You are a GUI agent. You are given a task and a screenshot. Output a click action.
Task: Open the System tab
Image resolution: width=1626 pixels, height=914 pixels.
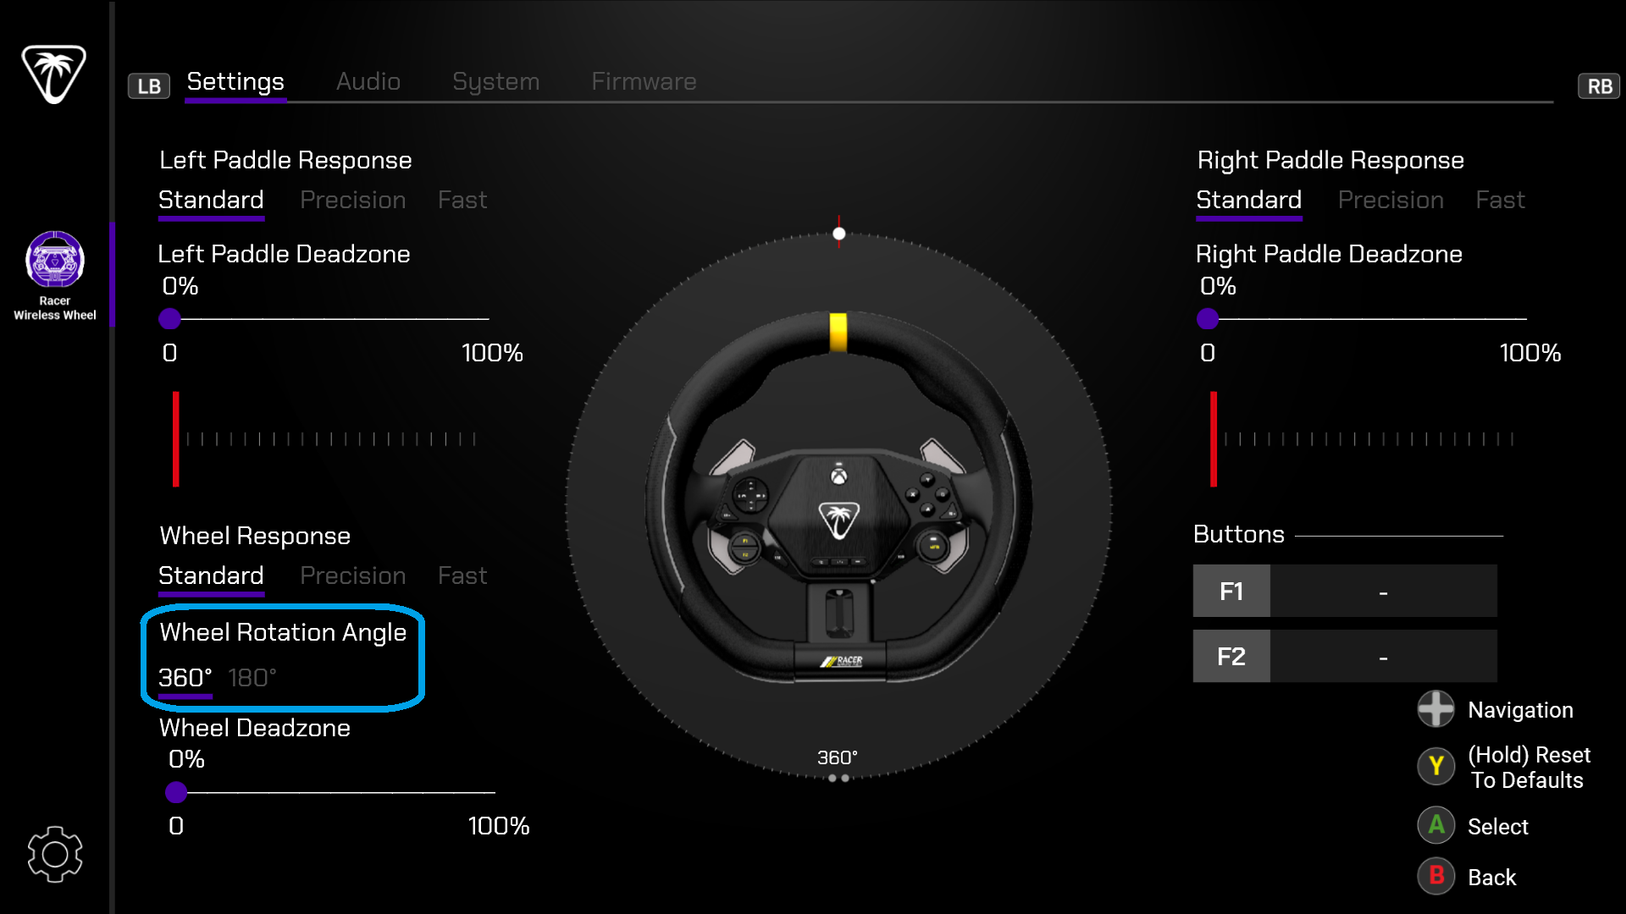(x=495, y=82)
